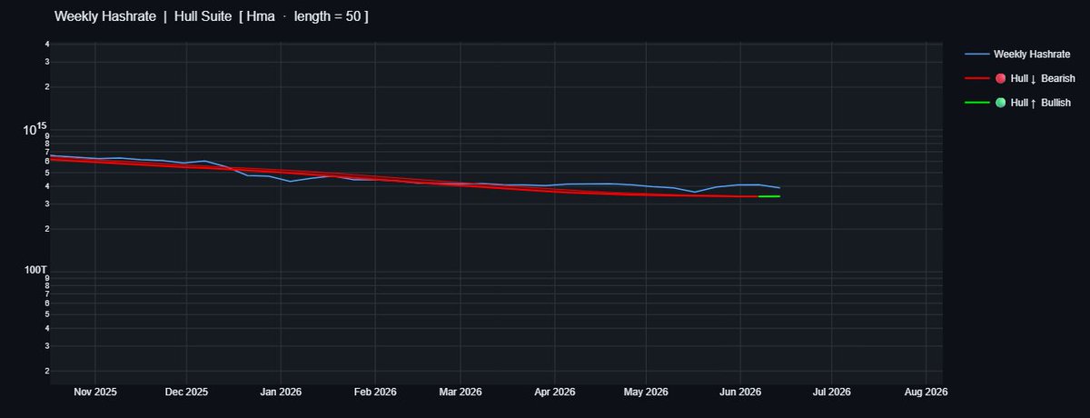Click the Nov 2025 x-axis label
The height and width of the screenshot is (418, 1090).
click(x=95, y=393)
